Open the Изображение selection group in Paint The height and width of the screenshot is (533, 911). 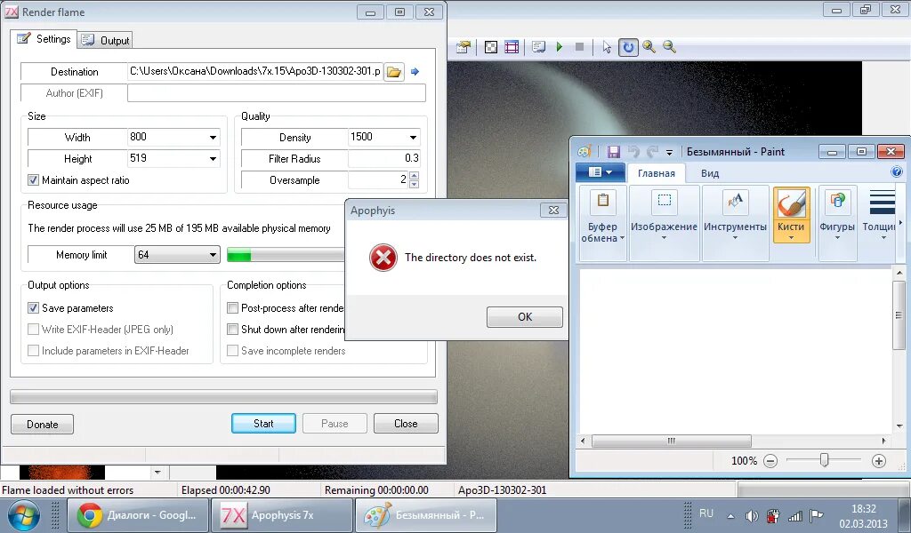[x=664, y=223]
